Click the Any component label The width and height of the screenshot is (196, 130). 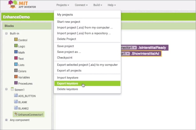[20, 120]
